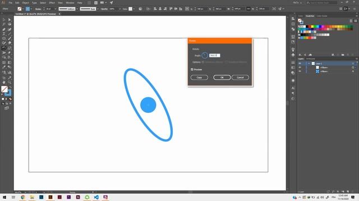
Task: Select the Type tool
Action: tap(4, 33)
